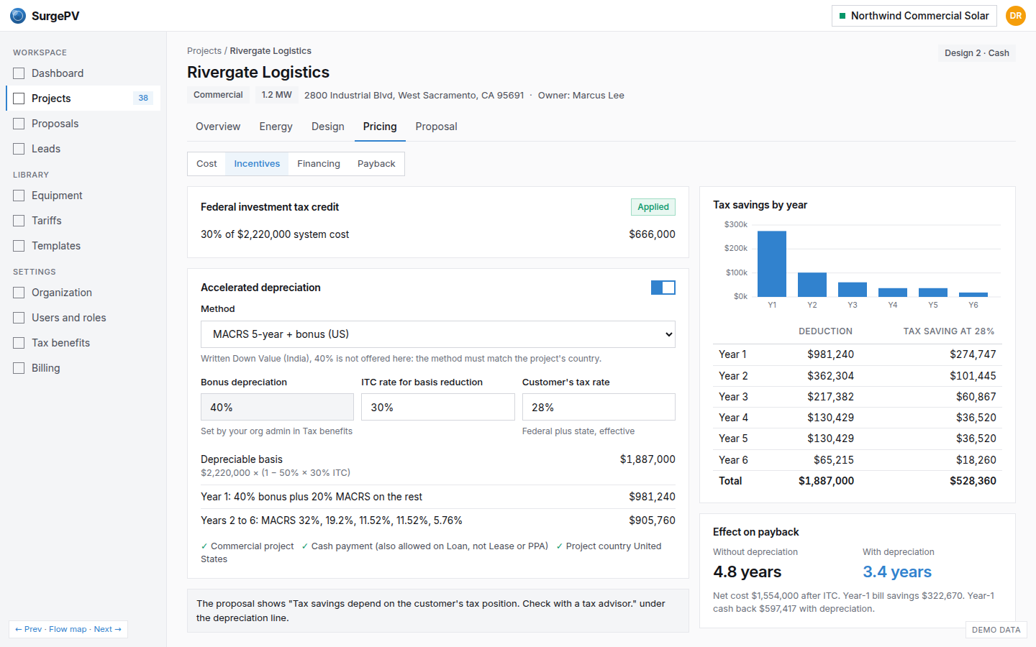Go to the Prev page link

(x=29, y=629)
